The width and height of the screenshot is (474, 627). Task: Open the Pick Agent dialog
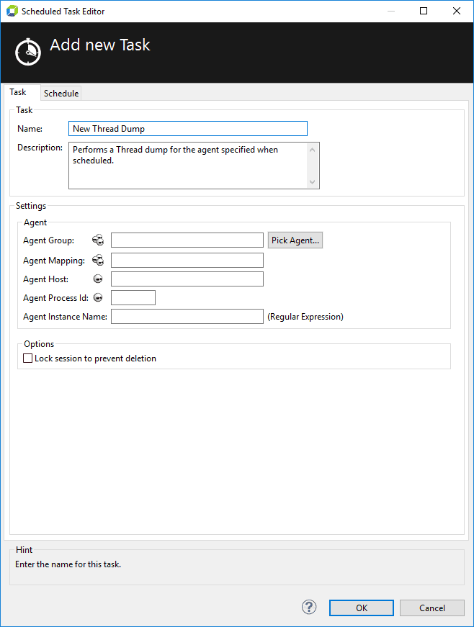click(x=295, y=240)
